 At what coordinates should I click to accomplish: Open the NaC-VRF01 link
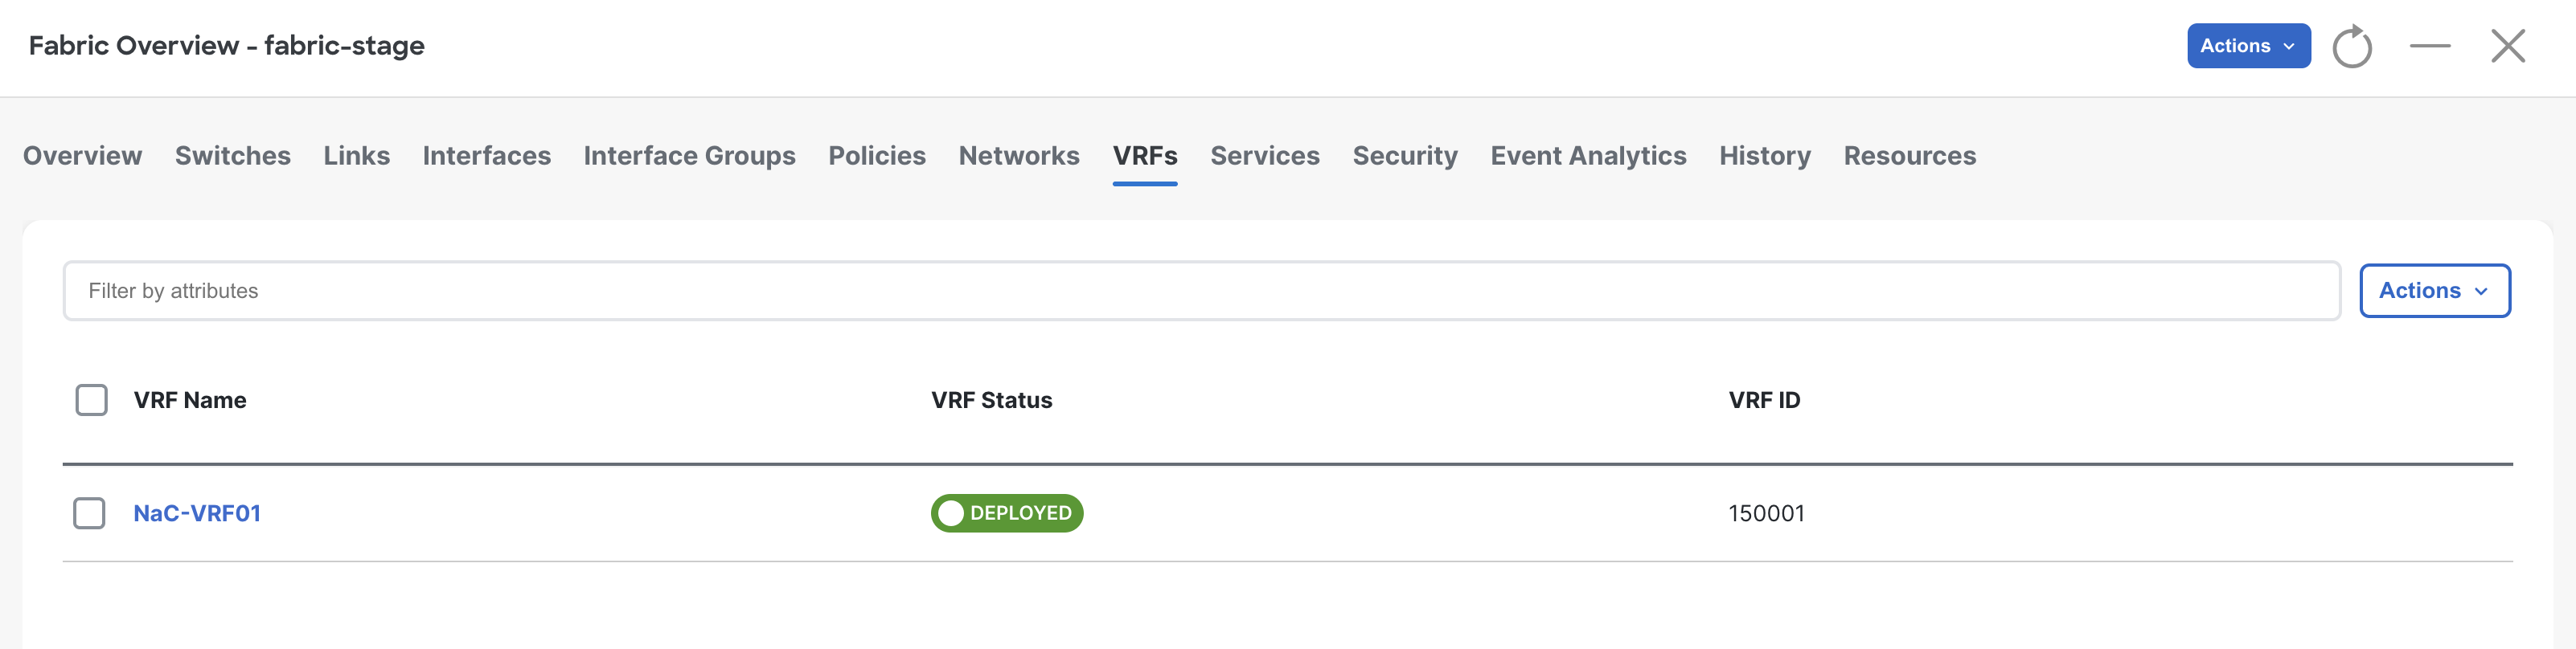click(197, 513)
